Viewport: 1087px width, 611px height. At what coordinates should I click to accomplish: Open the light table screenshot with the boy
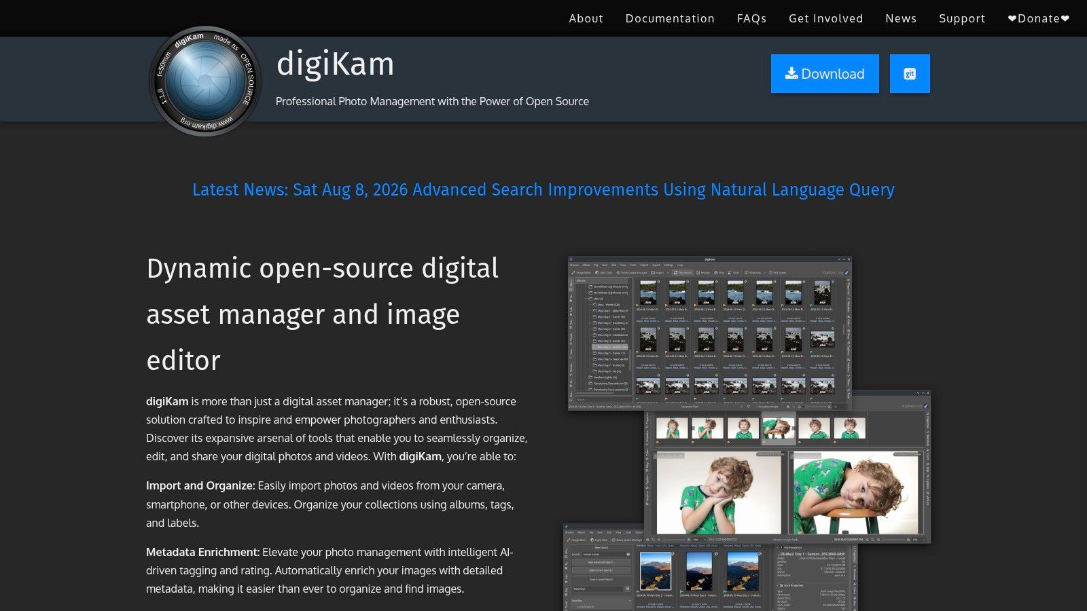788,467
